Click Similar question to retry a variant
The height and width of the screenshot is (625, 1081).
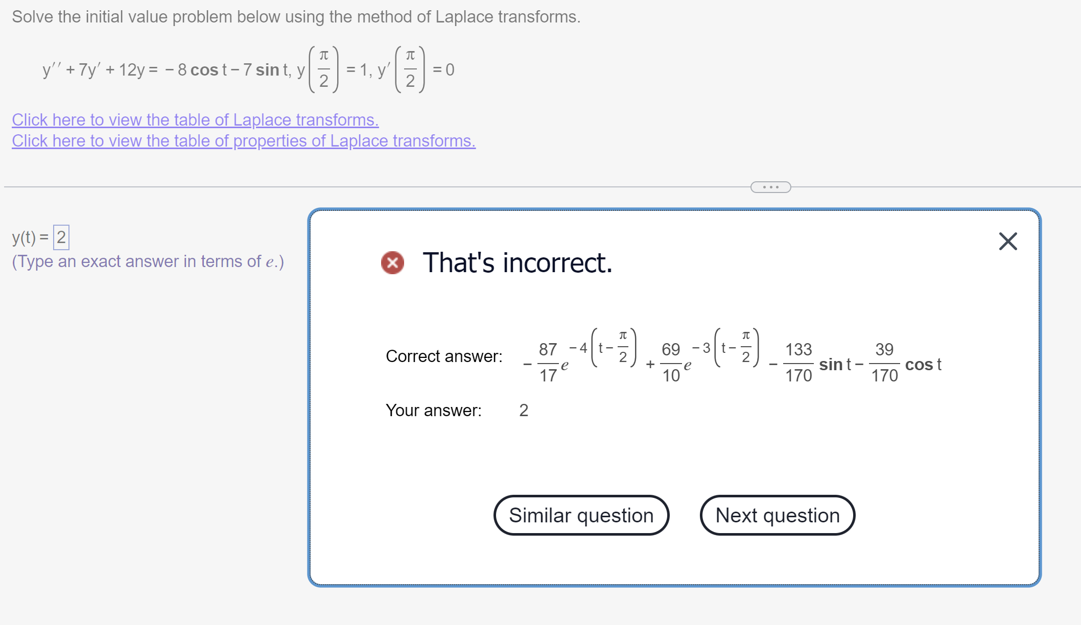coord(581,515)
